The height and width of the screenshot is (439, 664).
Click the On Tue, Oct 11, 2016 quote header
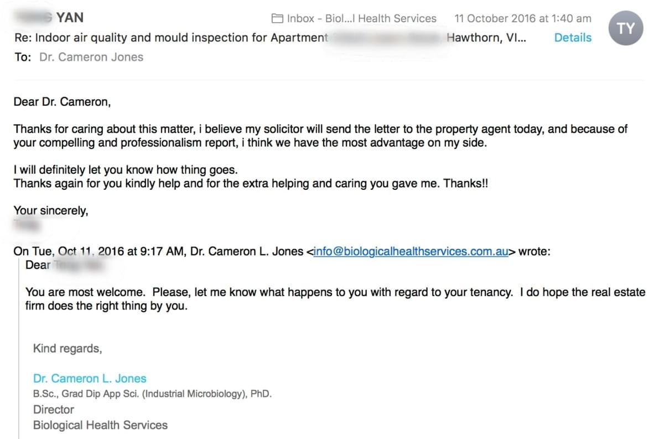pyautogui.click(x=282, y=251)
